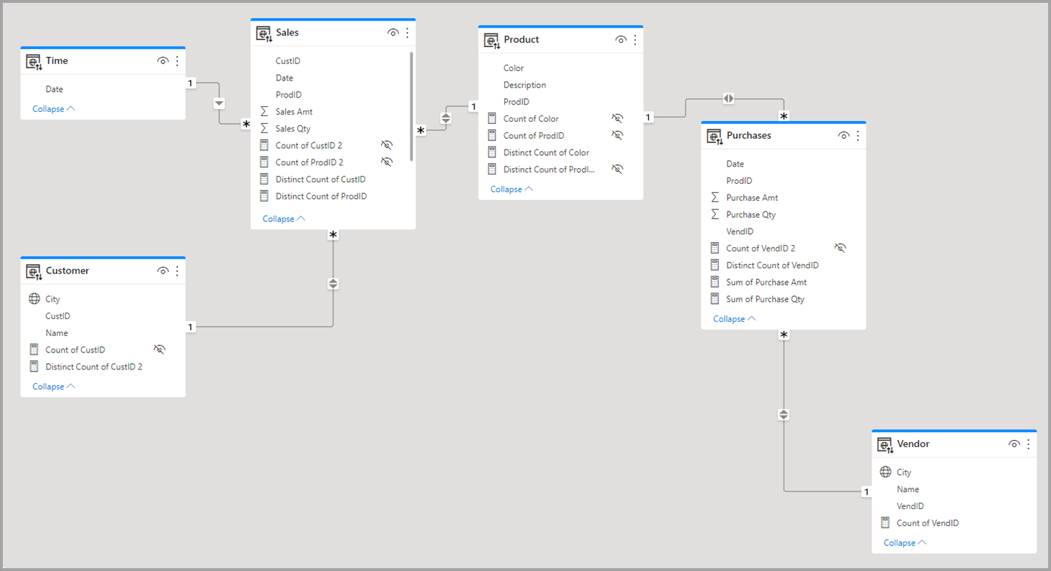This screenshot has height=571, width=1051.
Task: Toggle the eye icon on Purchases table header
Action: coord(843,136)
